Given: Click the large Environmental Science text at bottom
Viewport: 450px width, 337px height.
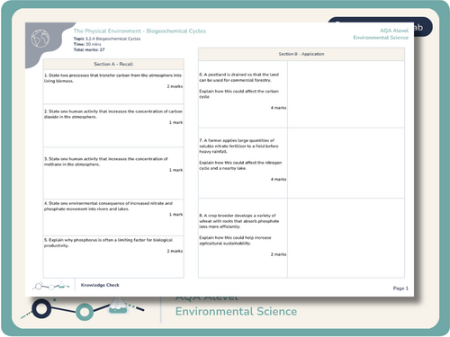Looking at the screenshot, I should (x=236, y=312).
